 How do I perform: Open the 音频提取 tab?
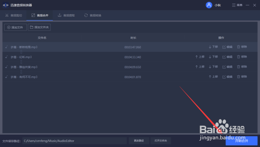click(66, 16)
